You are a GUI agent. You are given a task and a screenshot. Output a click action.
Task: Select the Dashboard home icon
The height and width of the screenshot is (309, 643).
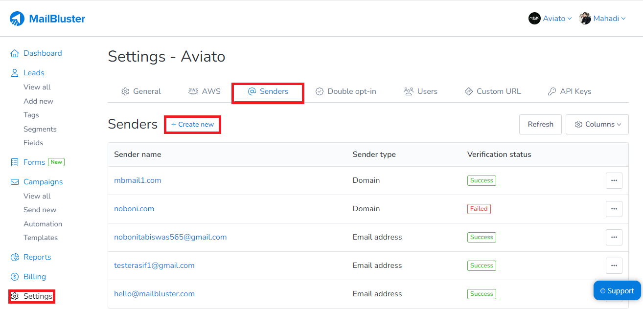[15, 53]
